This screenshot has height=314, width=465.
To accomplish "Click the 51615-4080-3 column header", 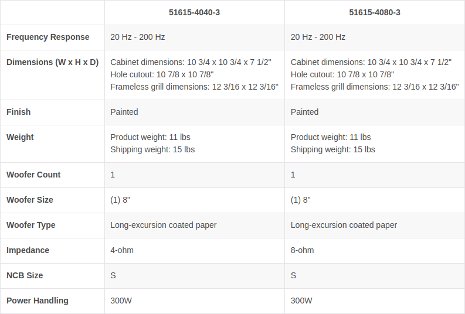I will [375, 12].
